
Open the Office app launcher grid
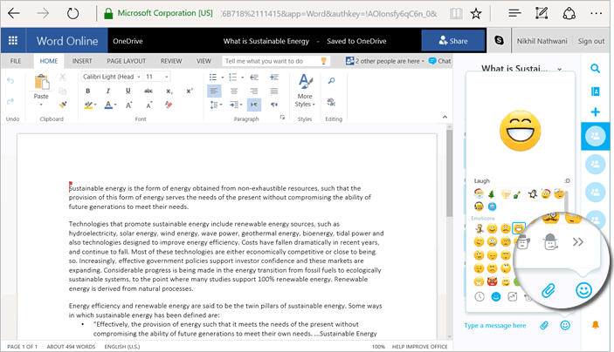13,40
